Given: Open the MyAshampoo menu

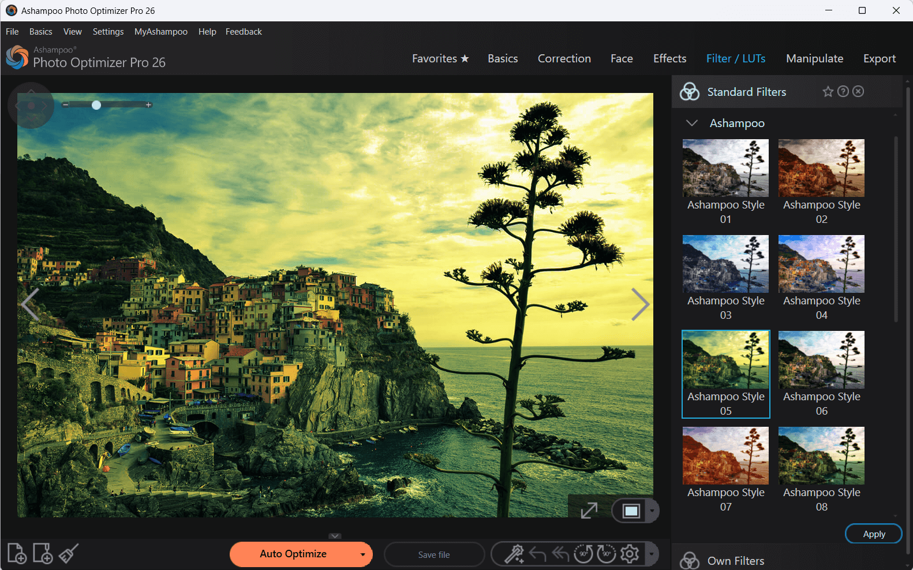Looking at the screenshot, I should (x=160, y=32).
